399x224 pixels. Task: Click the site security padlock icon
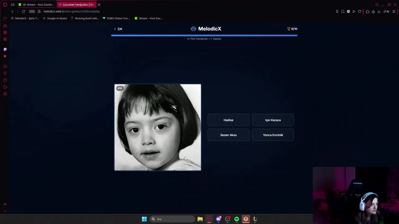coord(39,12)
